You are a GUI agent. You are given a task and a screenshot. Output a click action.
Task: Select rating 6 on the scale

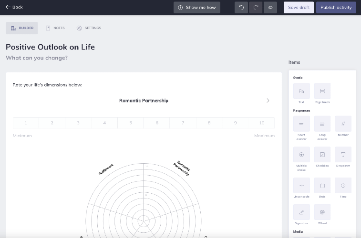pos(157,123)
